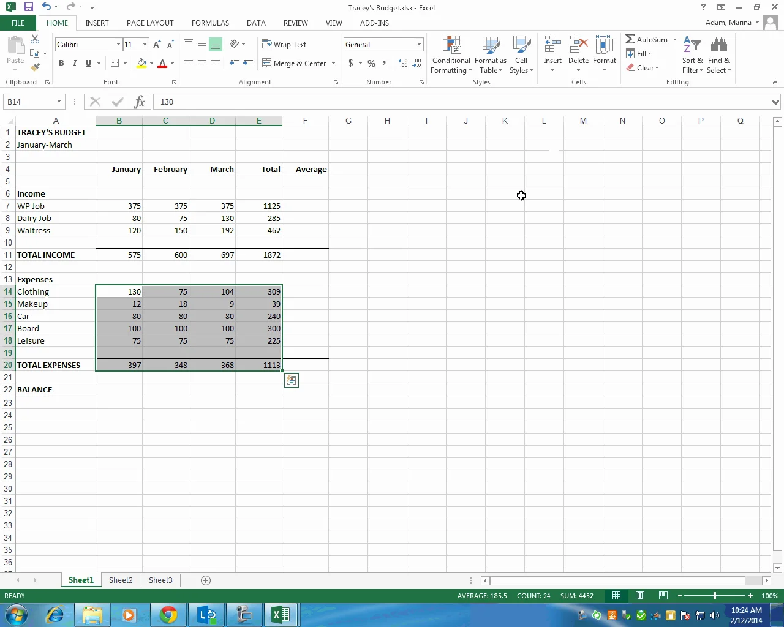Click the Sort & Filter button

[692, 55]
